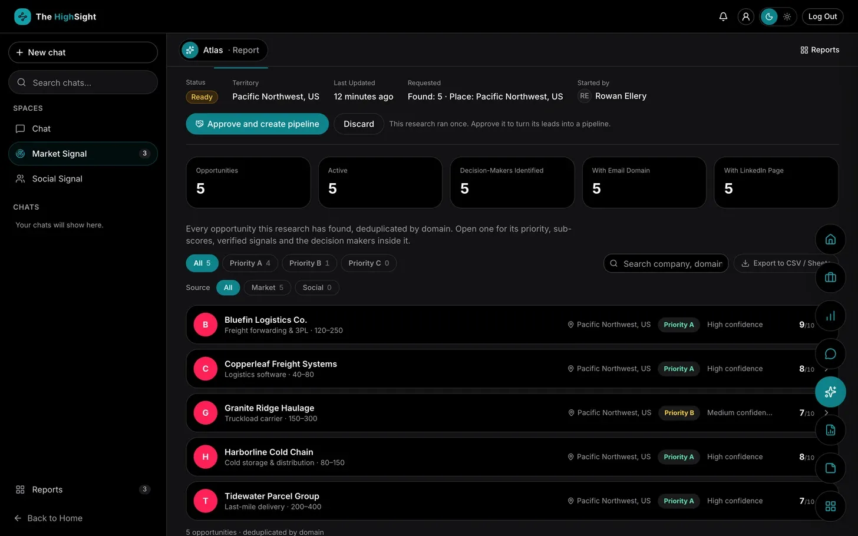Open the floating chart document icon button
The image size is (858, 536).
830,430
